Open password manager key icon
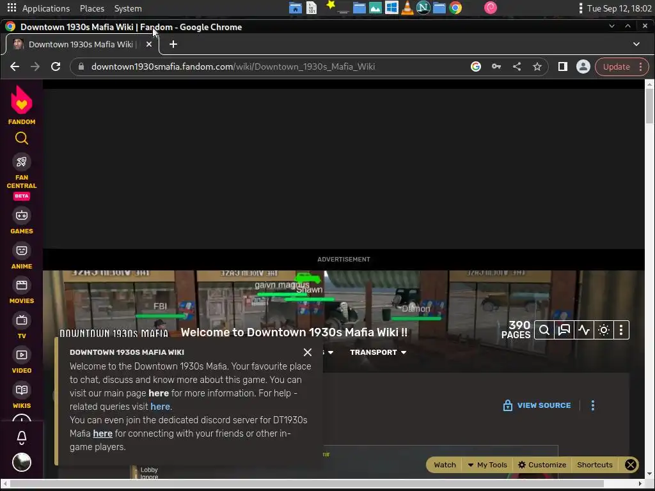This screenshot has height=491, width=655. (x=496, y=66)
